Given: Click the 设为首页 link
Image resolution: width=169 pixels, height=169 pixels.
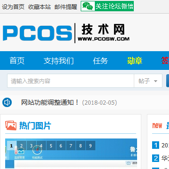Looking at the screenshot, I should [x=13, y=7].
